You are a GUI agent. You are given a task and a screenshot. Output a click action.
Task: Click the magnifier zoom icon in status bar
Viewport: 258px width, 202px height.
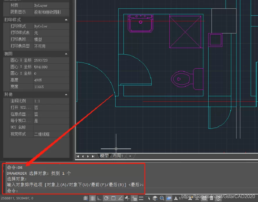pyautogui.click(x=162, y=199)
